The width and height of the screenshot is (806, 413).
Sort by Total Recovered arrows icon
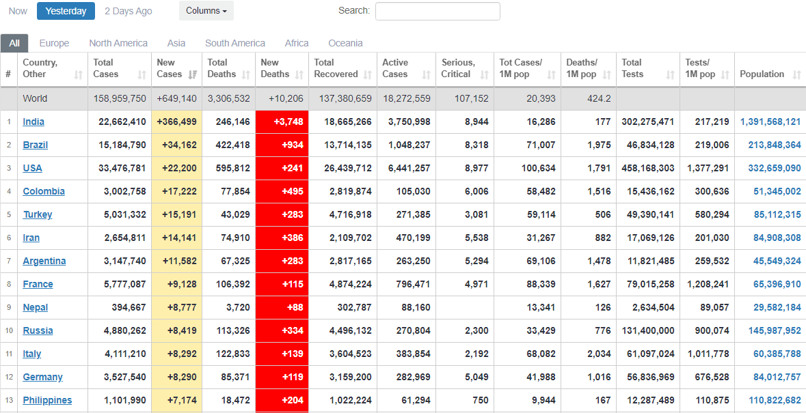click(x=368, y=74)
